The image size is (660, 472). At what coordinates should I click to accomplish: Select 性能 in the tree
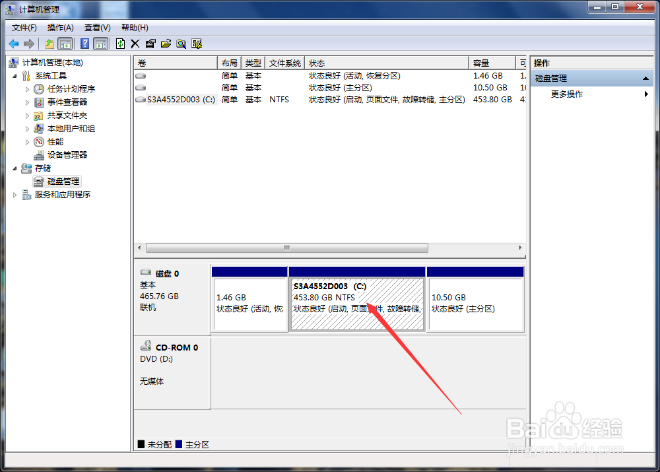tap(55, 142)
